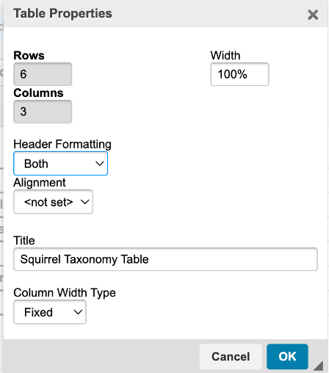The image size is (329, 373).
Task: Click the Width label
Action: point(225,55)
